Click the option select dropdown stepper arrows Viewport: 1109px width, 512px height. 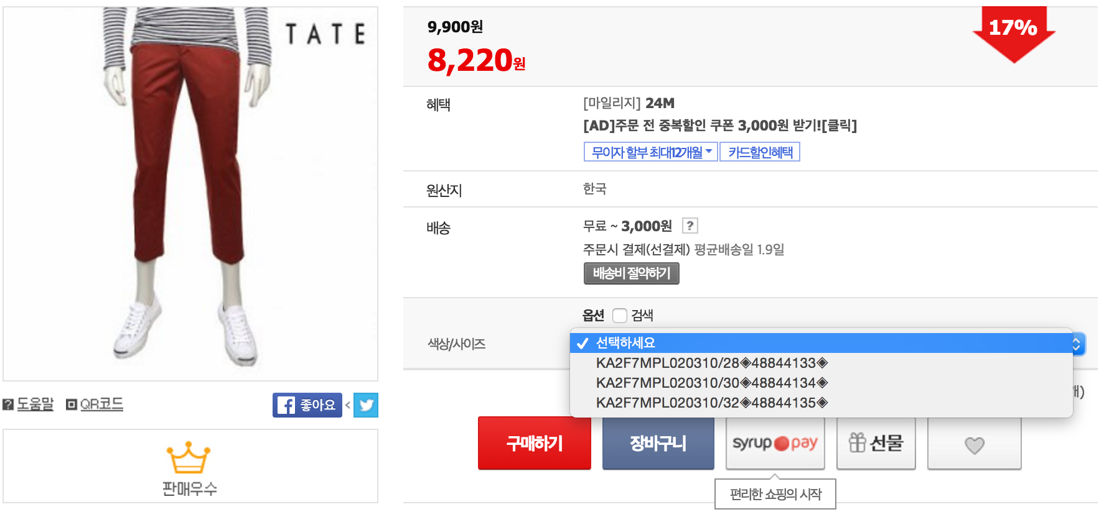pos(1076,344)
